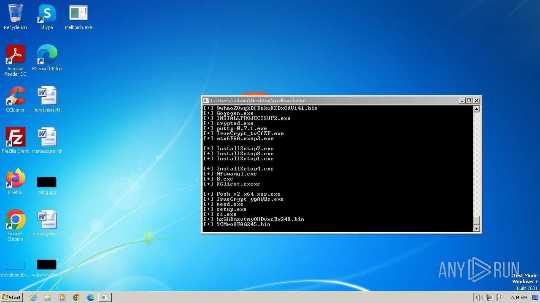
Task: Click the B.exe console line
Action: click(218, 179)
